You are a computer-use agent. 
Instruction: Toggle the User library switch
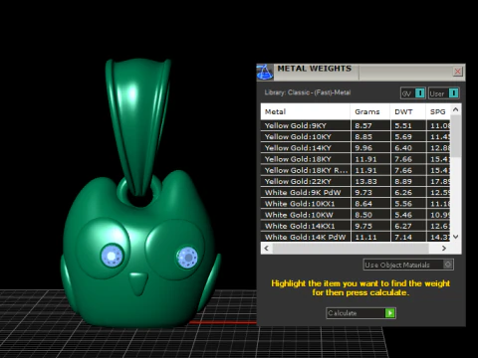tap(444, 93)
